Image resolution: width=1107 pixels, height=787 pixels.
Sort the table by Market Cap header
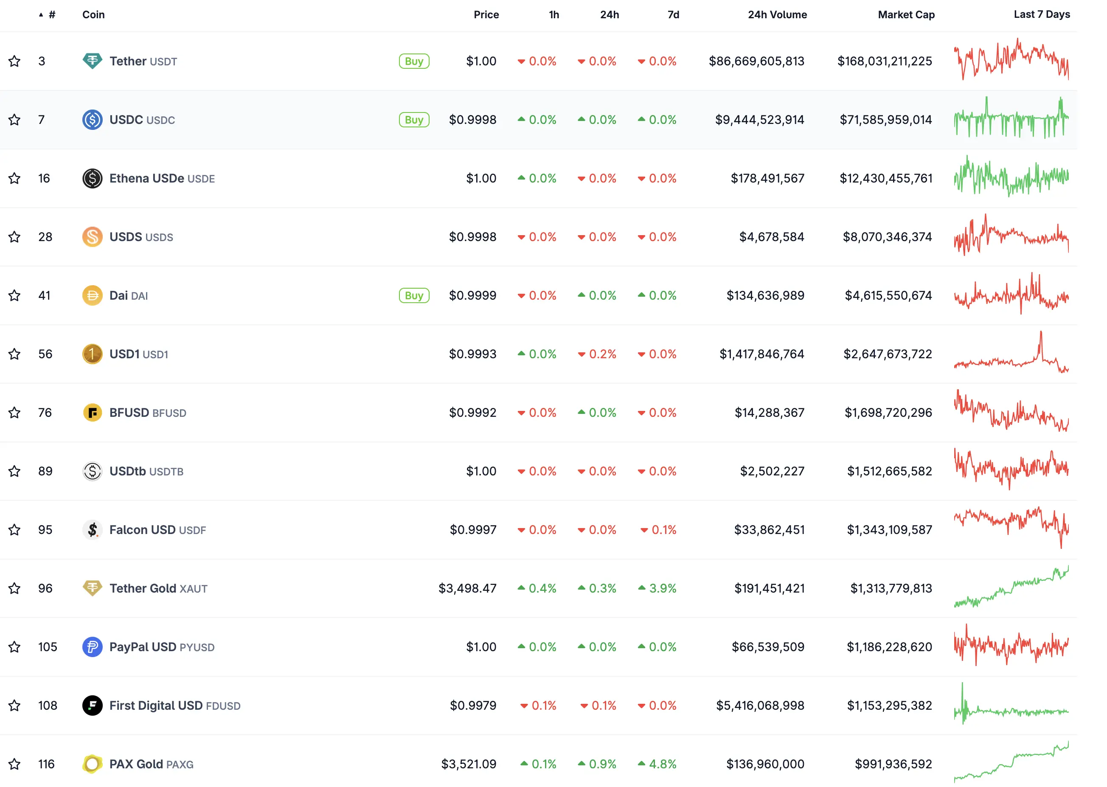click(905, 14)
